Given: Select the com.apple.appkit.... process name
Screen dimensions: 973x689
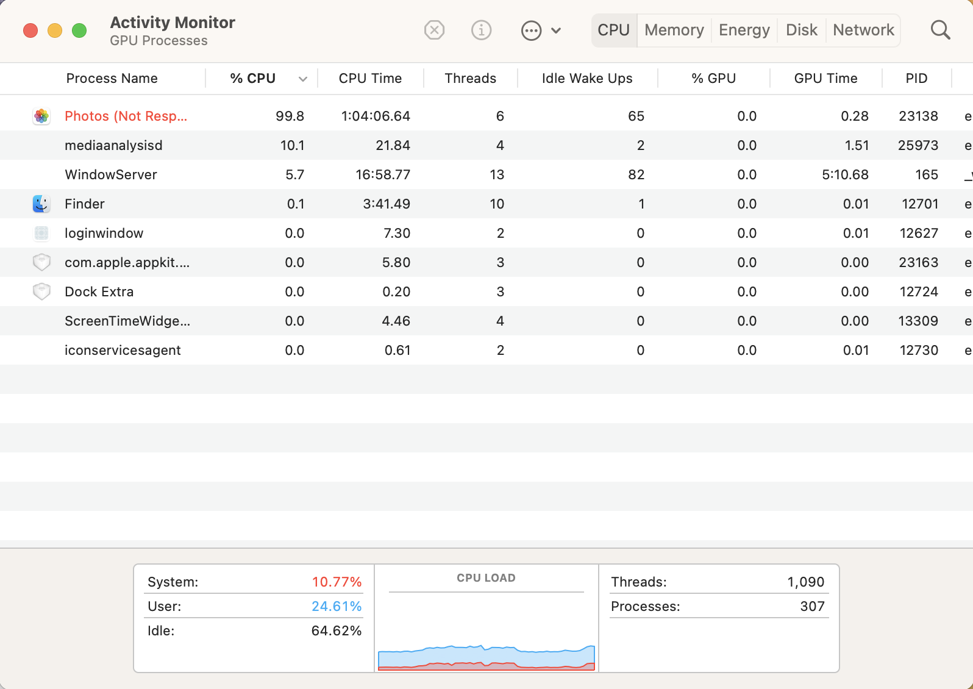Looking at the screenshot, I should 127,262.
